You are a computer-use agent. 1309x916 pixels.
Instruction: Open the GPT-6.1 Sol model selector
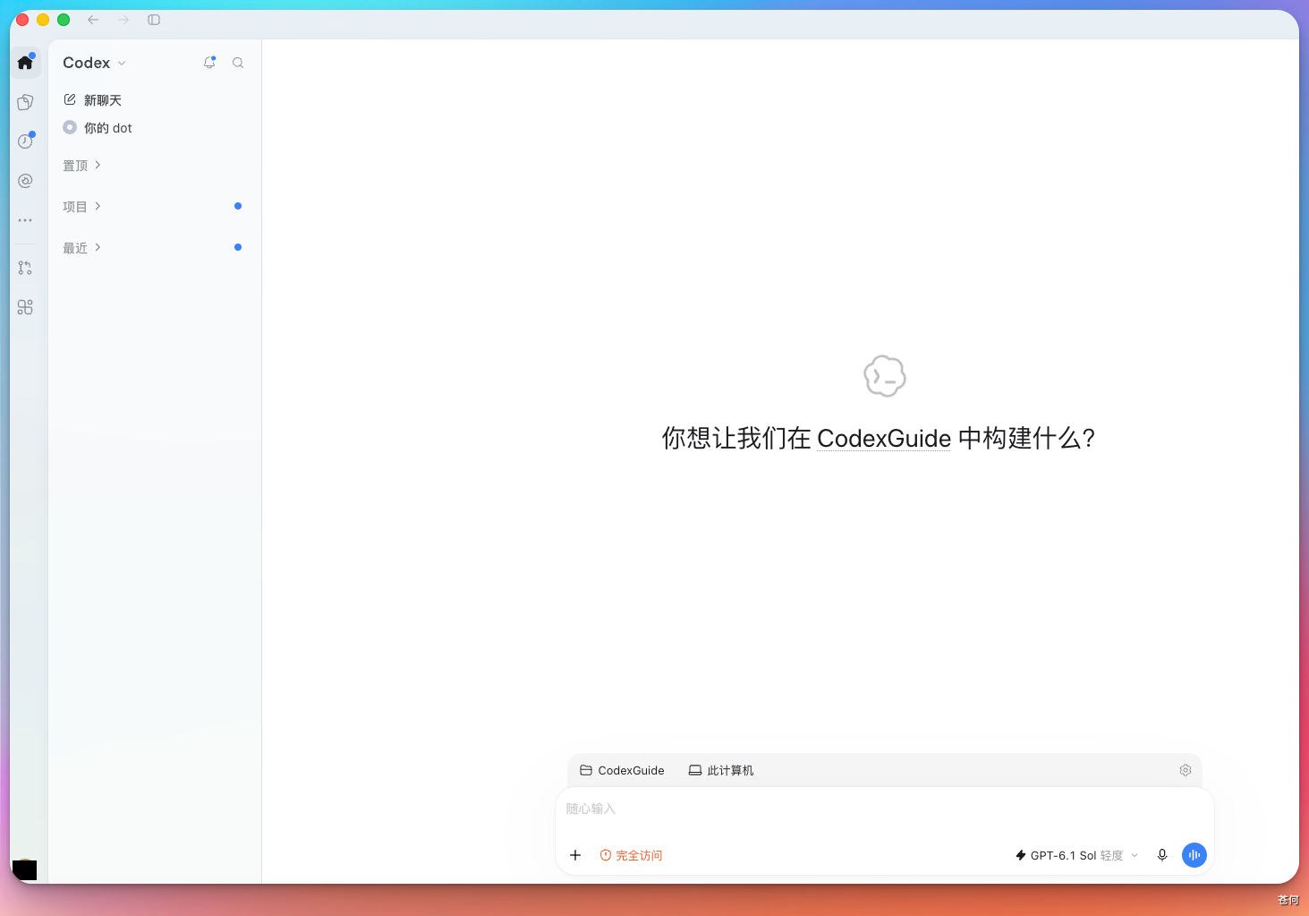(1077, 855)
